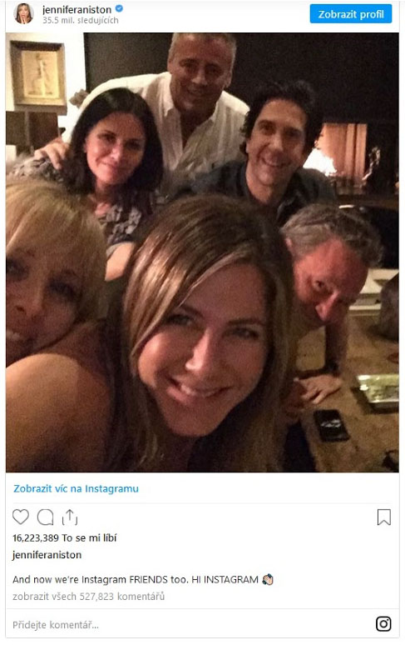Click the verified badge next to the username
The height and width of the screenshot is (645, 405).
120,8
